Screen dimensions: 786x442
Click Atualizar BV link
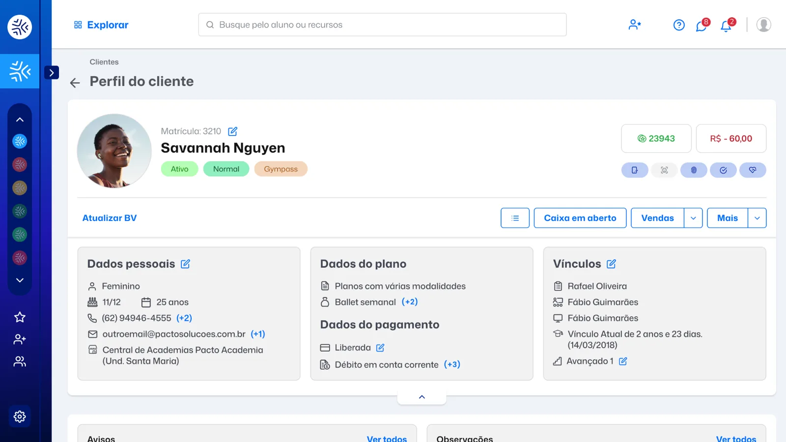point(110,218)
